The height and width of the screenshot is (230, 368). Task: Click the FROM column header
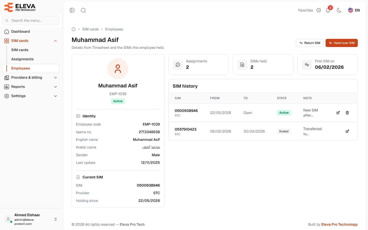215,98
